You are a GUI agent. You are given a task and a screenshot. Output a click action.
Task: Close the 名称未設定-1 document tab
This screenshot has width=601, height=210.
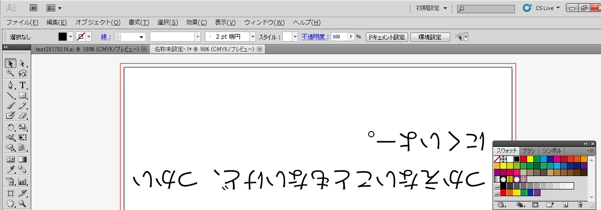(260, 49)
